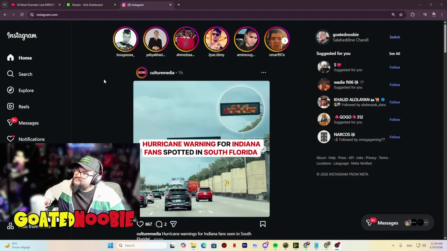See All suggested accounts
The width and height of the screenshot is (447, 251).
click(395, 53)
